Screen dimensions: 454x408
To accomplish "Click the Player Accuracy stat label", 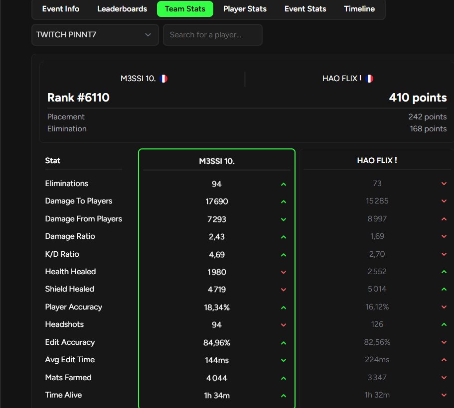I will (74, 307).
